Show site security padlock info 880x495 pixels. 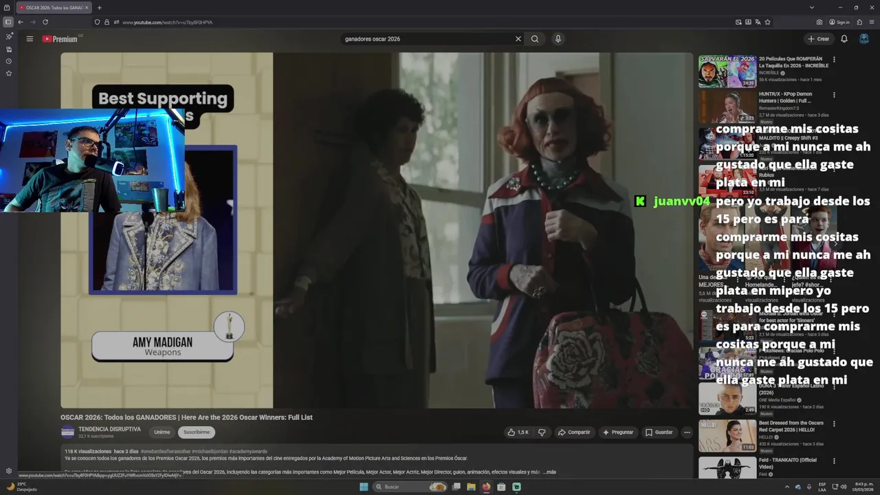pyautogui.click(x=107, y=22)
